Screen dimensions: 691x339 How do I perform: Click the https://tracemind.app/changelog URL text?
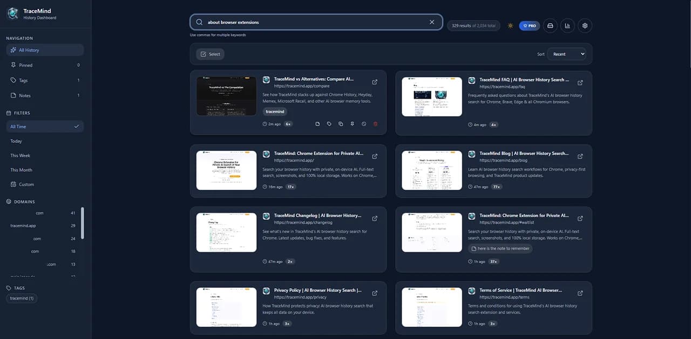[303, 222]
